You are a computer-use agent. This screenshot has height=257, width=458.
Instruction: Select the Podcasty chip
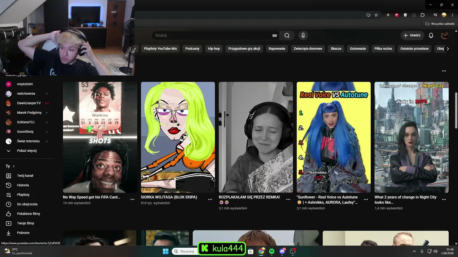click(193, 49)
